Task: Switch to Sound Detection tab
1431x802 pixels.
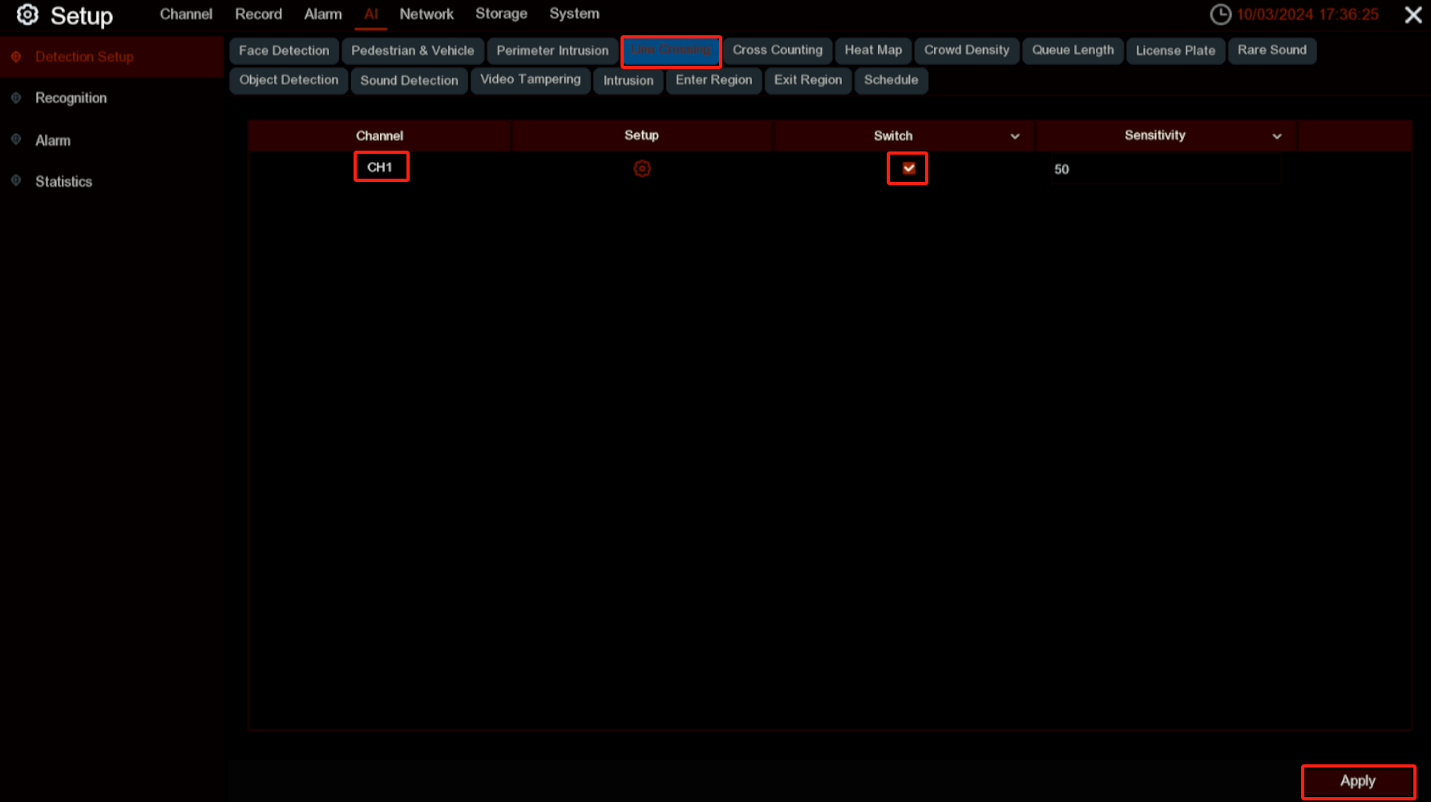Action: (409, 80)
